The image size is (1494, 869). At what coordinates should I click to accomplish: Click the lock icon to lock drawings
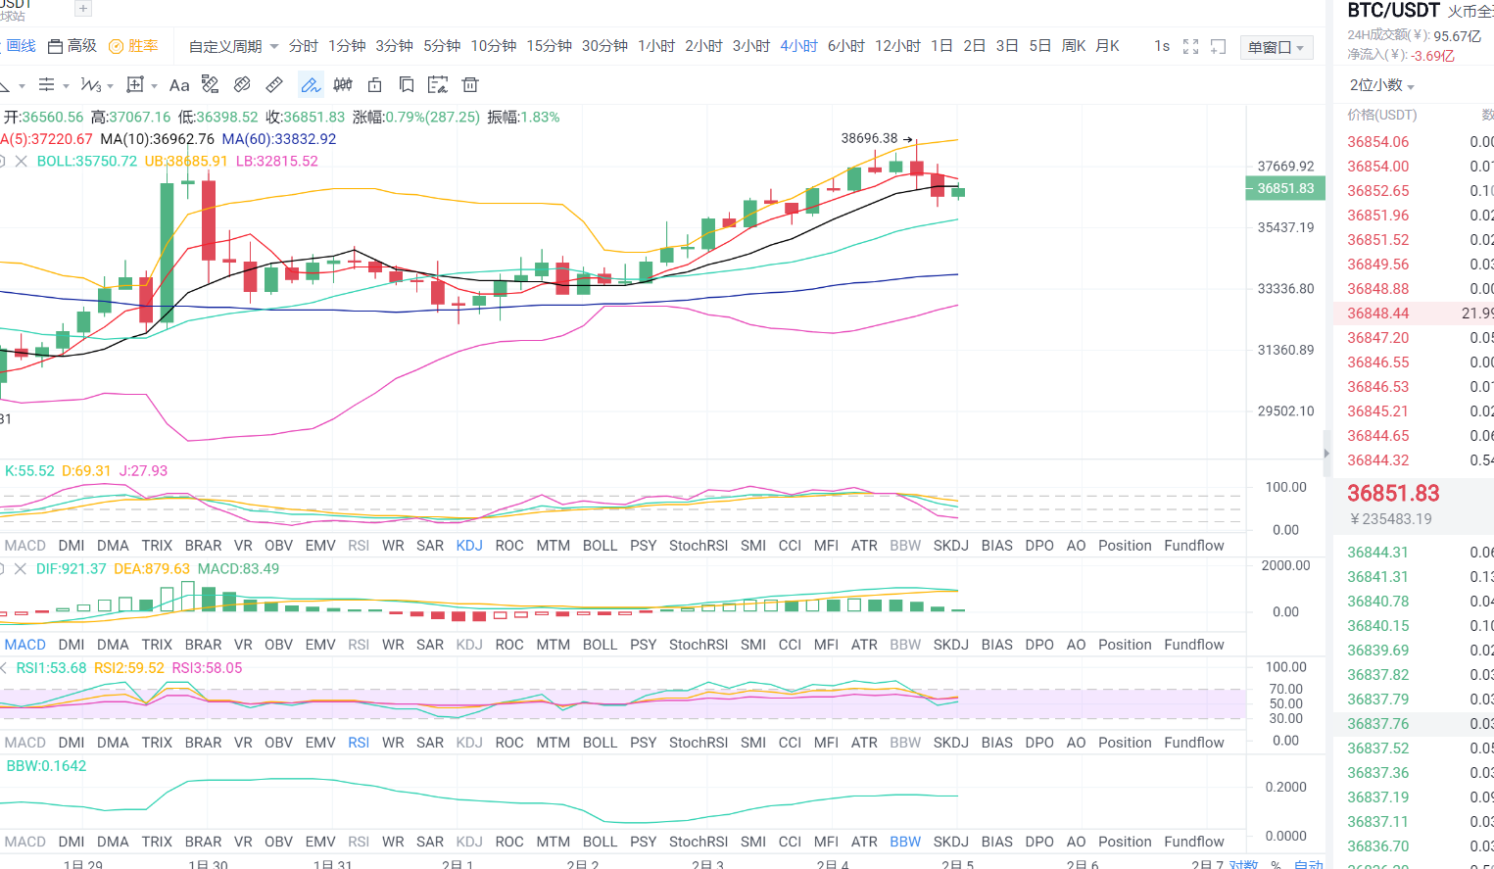pyautogui.click(x=374, y=84)
